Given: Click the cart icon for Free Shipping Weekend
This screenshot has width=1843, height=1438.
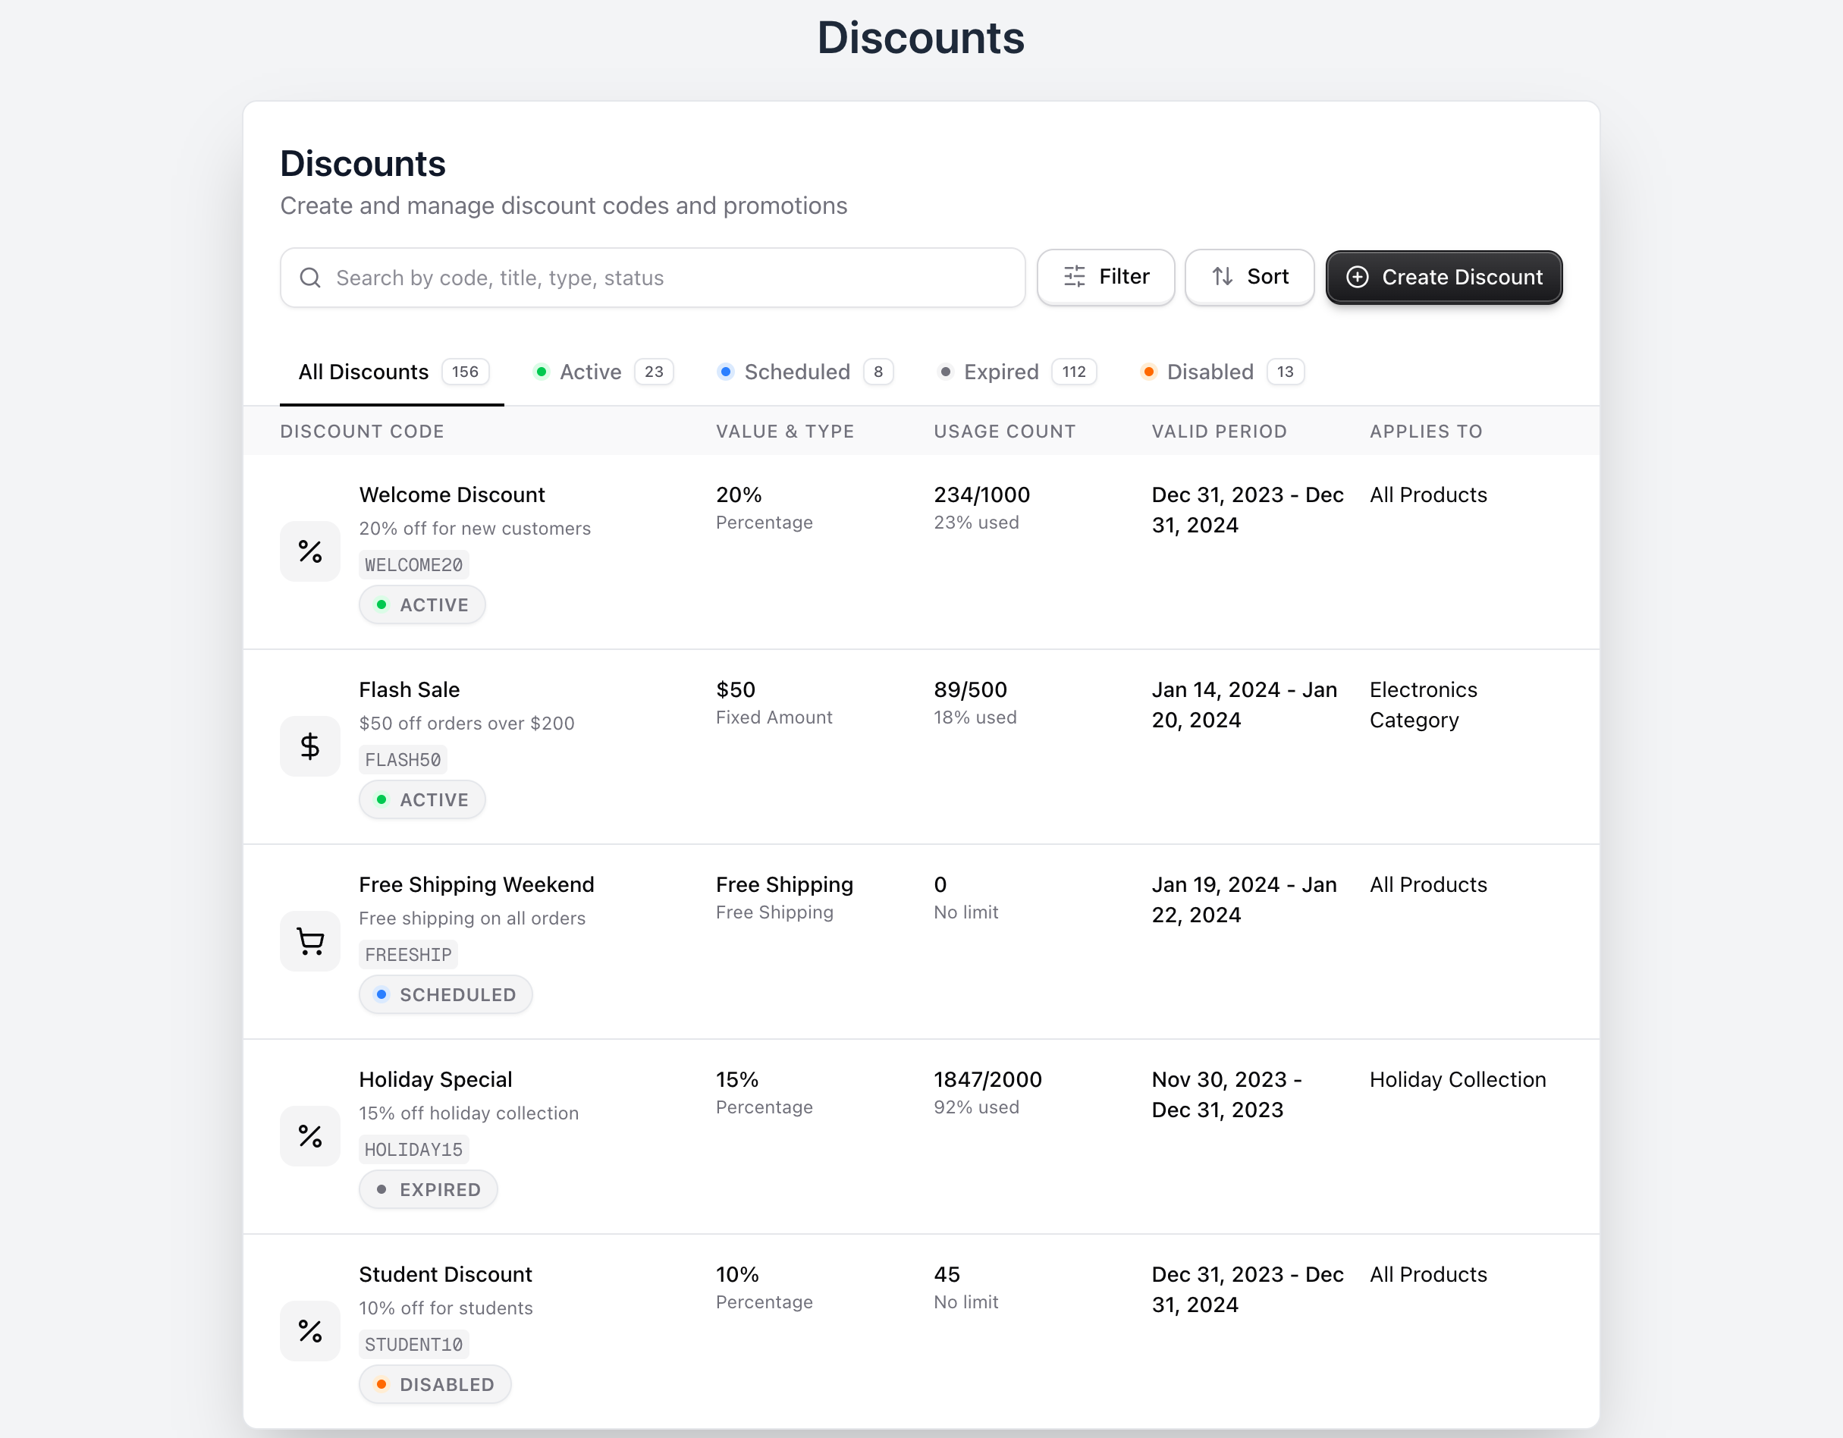Looking at the screenshot, I should [309, 941].
